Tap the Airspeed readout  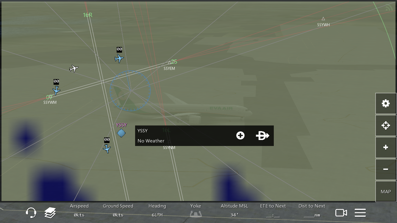pyautogui.click(x=79, y=211)
